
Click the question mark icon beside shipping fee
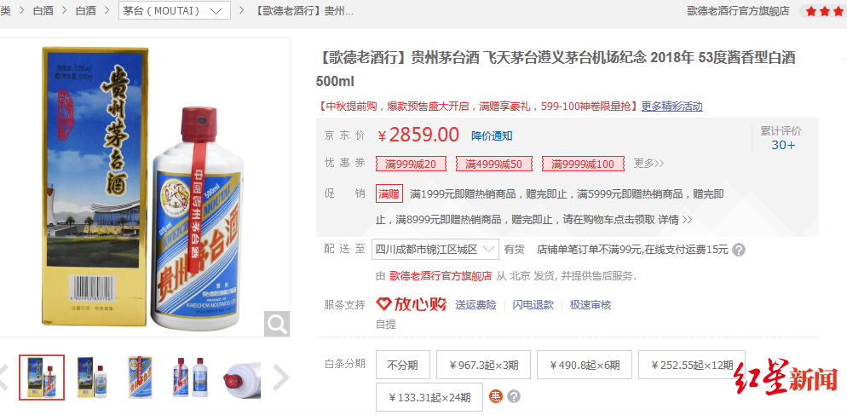(x=739, y=251)
